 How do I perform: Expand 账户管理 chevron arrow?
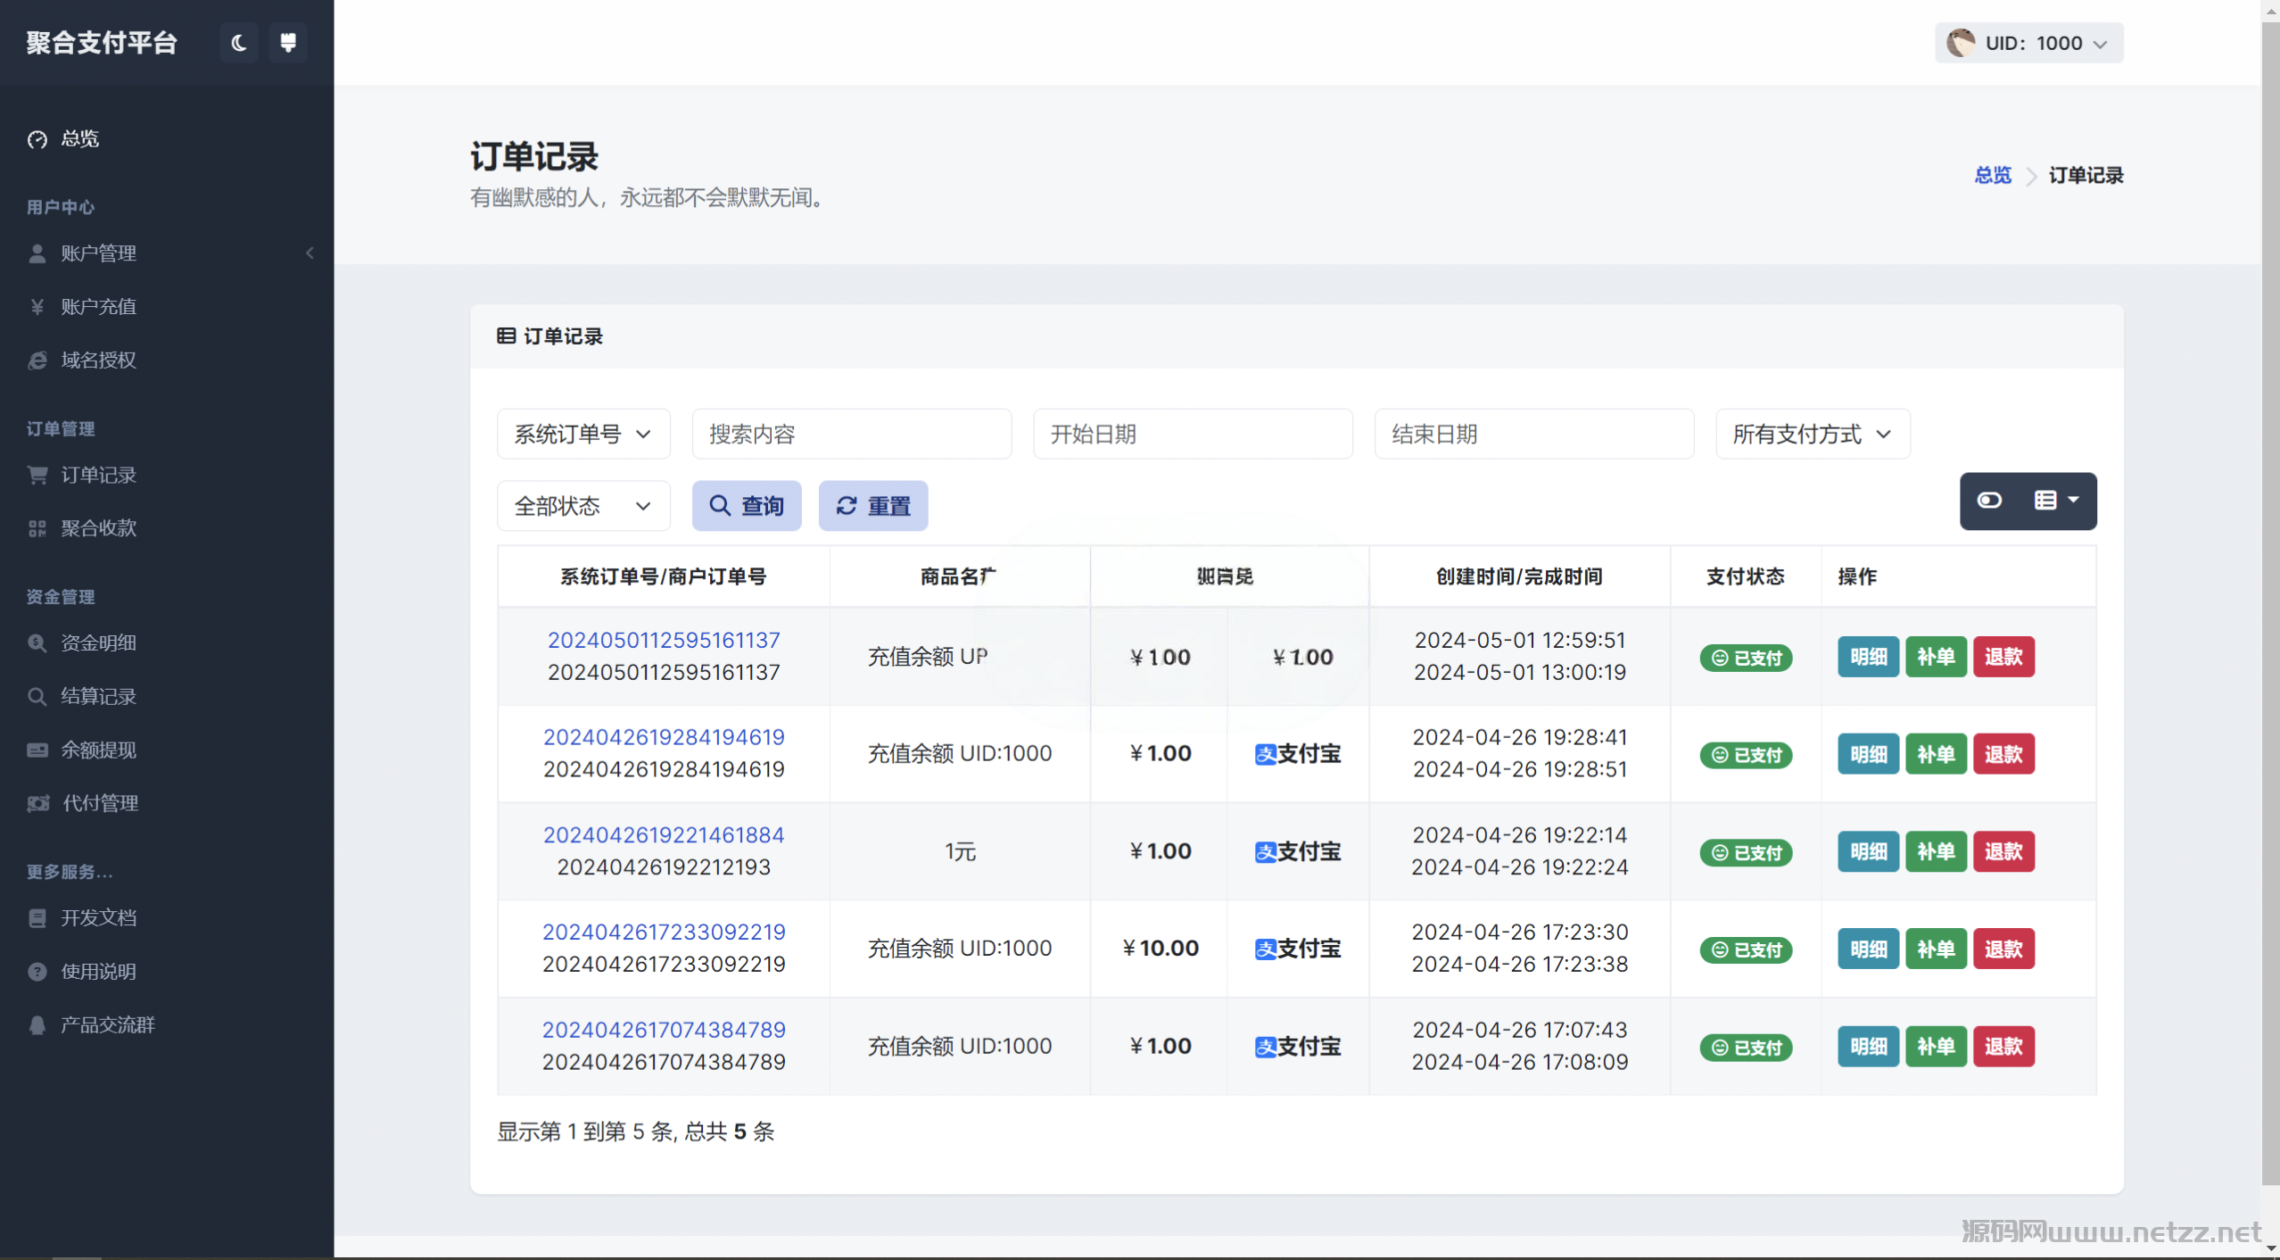(x=310, y=253)
